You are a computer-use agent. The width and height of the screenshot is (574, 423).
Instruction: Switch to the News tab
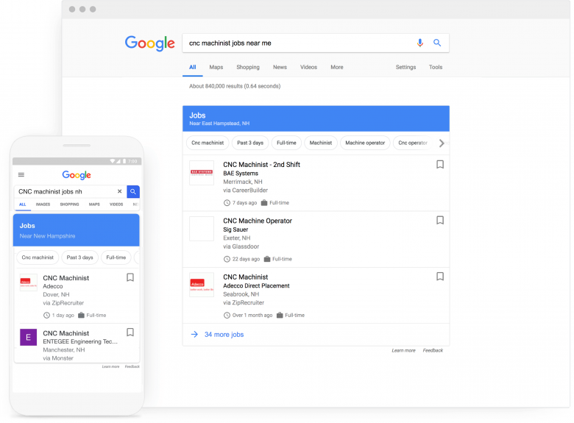(280, 68)
